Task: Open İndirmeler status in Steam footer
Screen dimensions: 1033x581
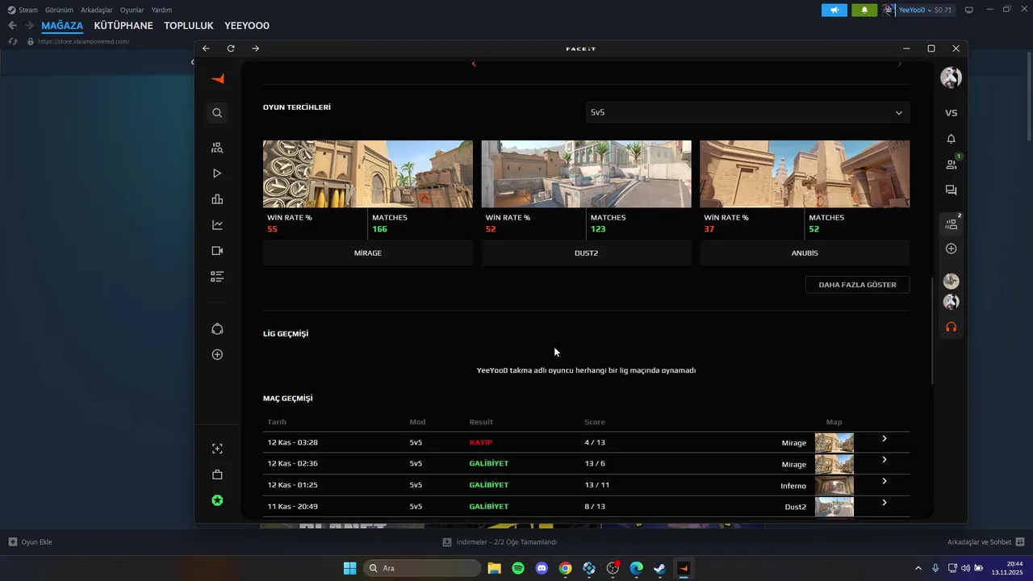Action: pos(500,541)
